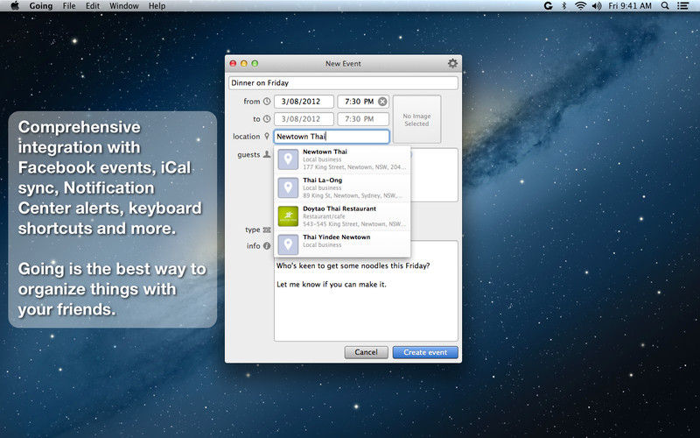700x438 pixels.
Task: Click the to date field 3/08/2012
Action: [x=304, y=119]
